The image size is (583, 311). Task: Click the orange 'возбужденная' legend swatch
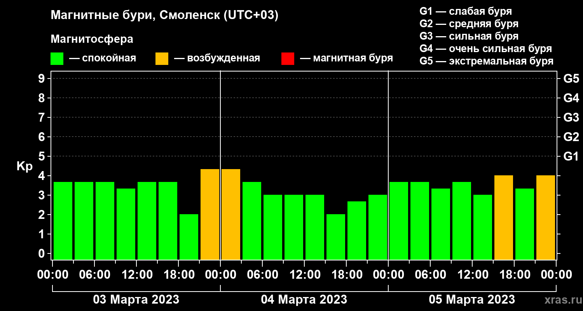pyautogui.click(x=162, y=59)
